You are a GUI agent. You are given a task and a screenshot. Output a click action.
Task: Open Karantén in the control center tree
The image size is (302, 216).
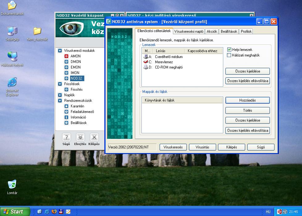pos(78,106)
